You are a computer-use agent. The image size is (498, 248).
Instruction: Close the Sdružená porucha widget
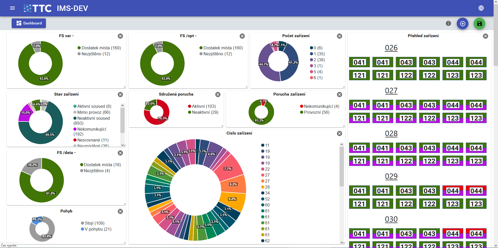(x=218, y=95)
